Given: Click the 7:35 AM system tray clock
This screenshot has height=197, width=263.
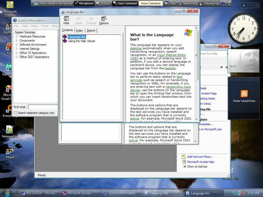Looking at the screenshot, I should (x=253, y=193).
